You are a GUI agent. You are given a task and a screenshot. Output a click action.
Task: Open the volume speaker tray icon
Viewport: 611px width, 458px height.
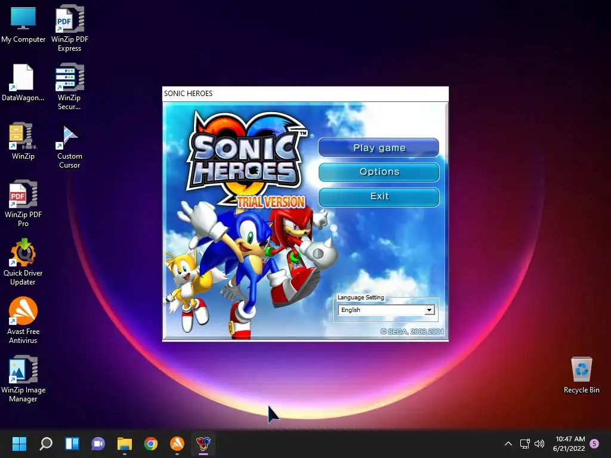click(x=539, y=444)
